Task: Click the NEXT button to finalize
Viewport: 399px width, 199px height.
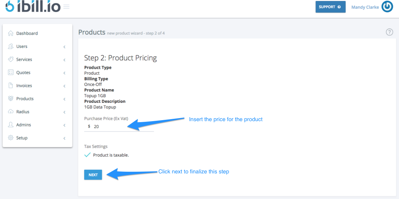Action: coord(93,174)
